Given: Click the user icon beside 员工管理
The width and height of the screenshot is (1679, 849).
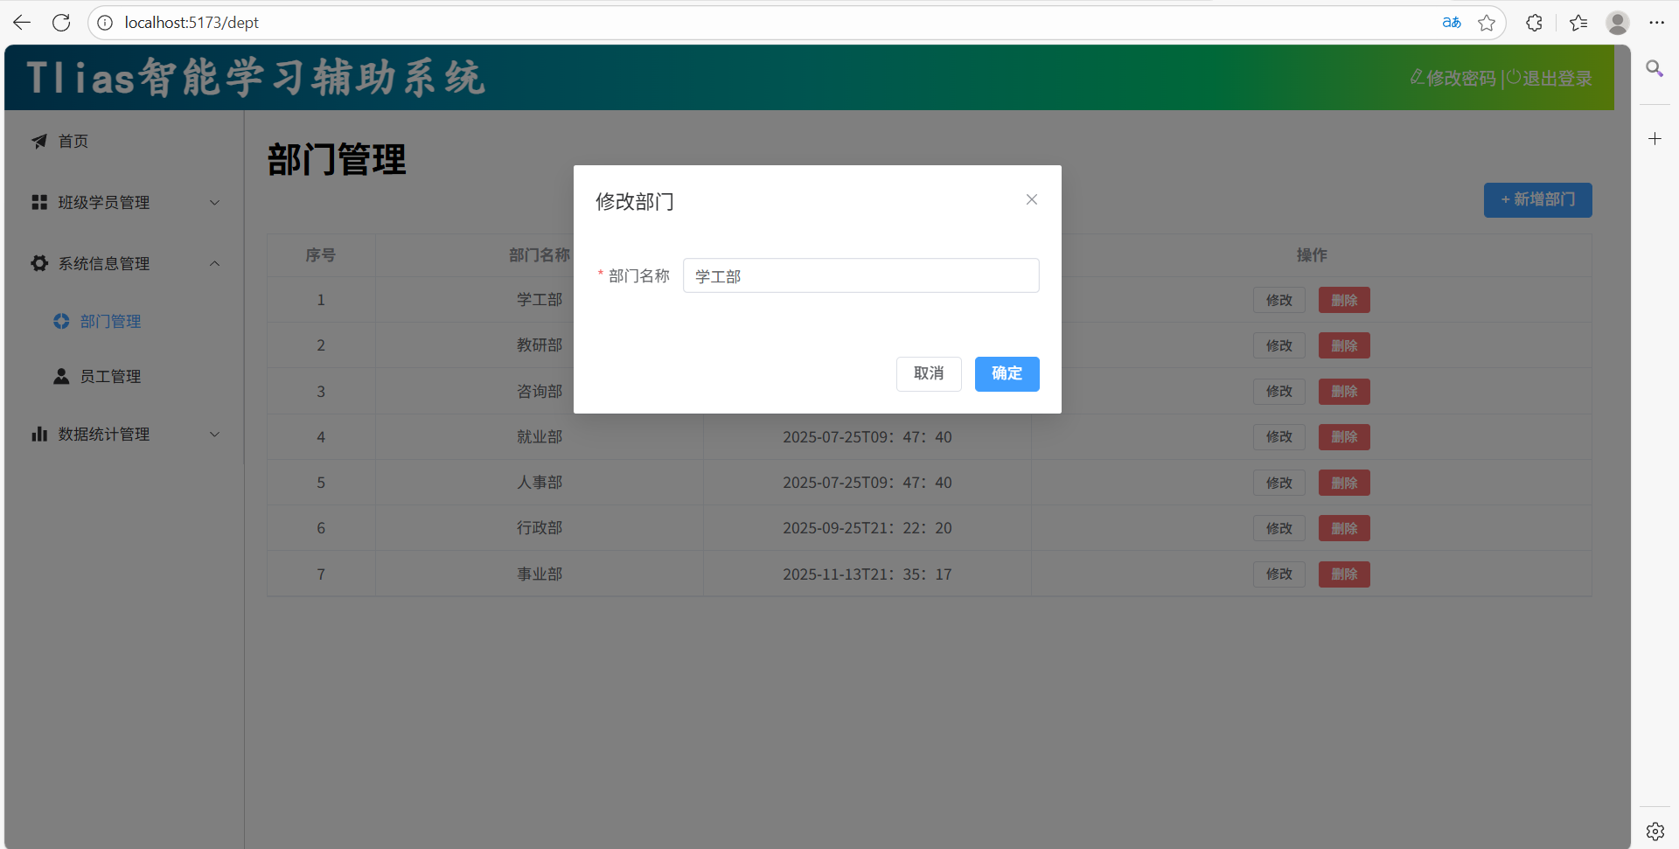Looking at the screenshot, I should (61, 376).
